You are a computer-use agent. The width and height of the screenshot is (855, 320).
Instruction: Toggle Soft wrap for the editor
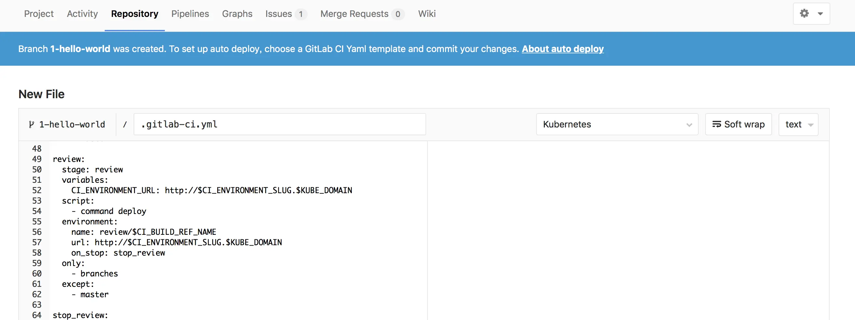click(x=738, y=124)
